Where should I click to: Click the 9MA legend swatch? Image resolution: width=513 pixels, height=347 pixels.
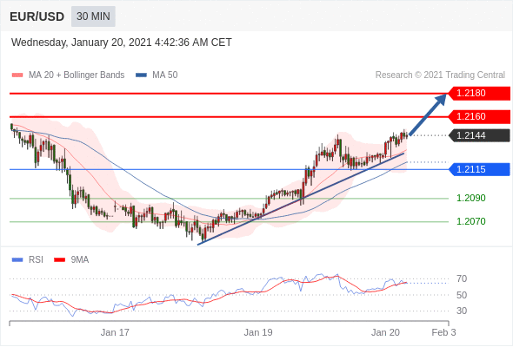59,260
